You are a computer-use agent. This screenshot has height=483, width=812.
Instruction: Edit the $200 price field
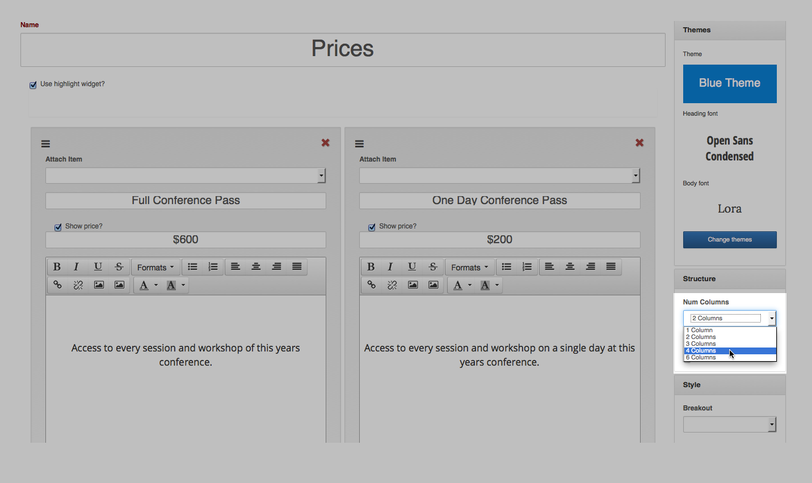500,240
